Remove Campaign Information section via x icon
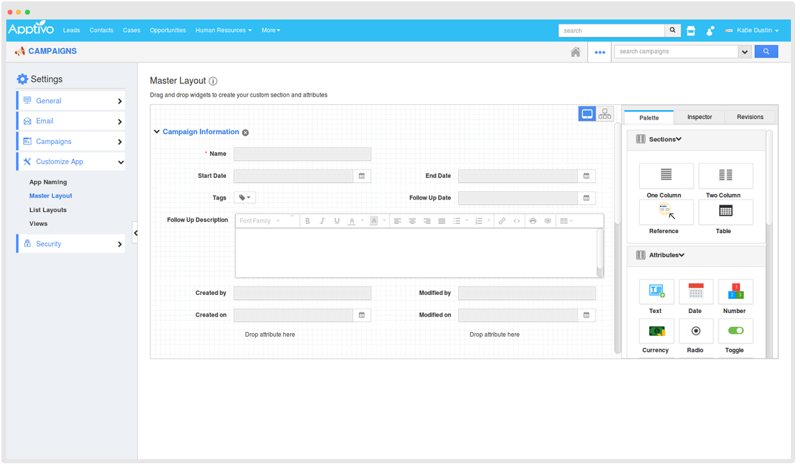Screen dimensions: 800x466 tap(246, 132)
